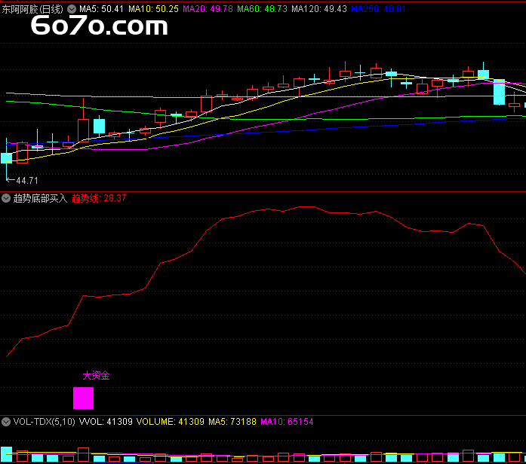The image size is (526, 464).
Task: Open the VOL-TDX indicator dropdown arrow
Action: (6, 422)
